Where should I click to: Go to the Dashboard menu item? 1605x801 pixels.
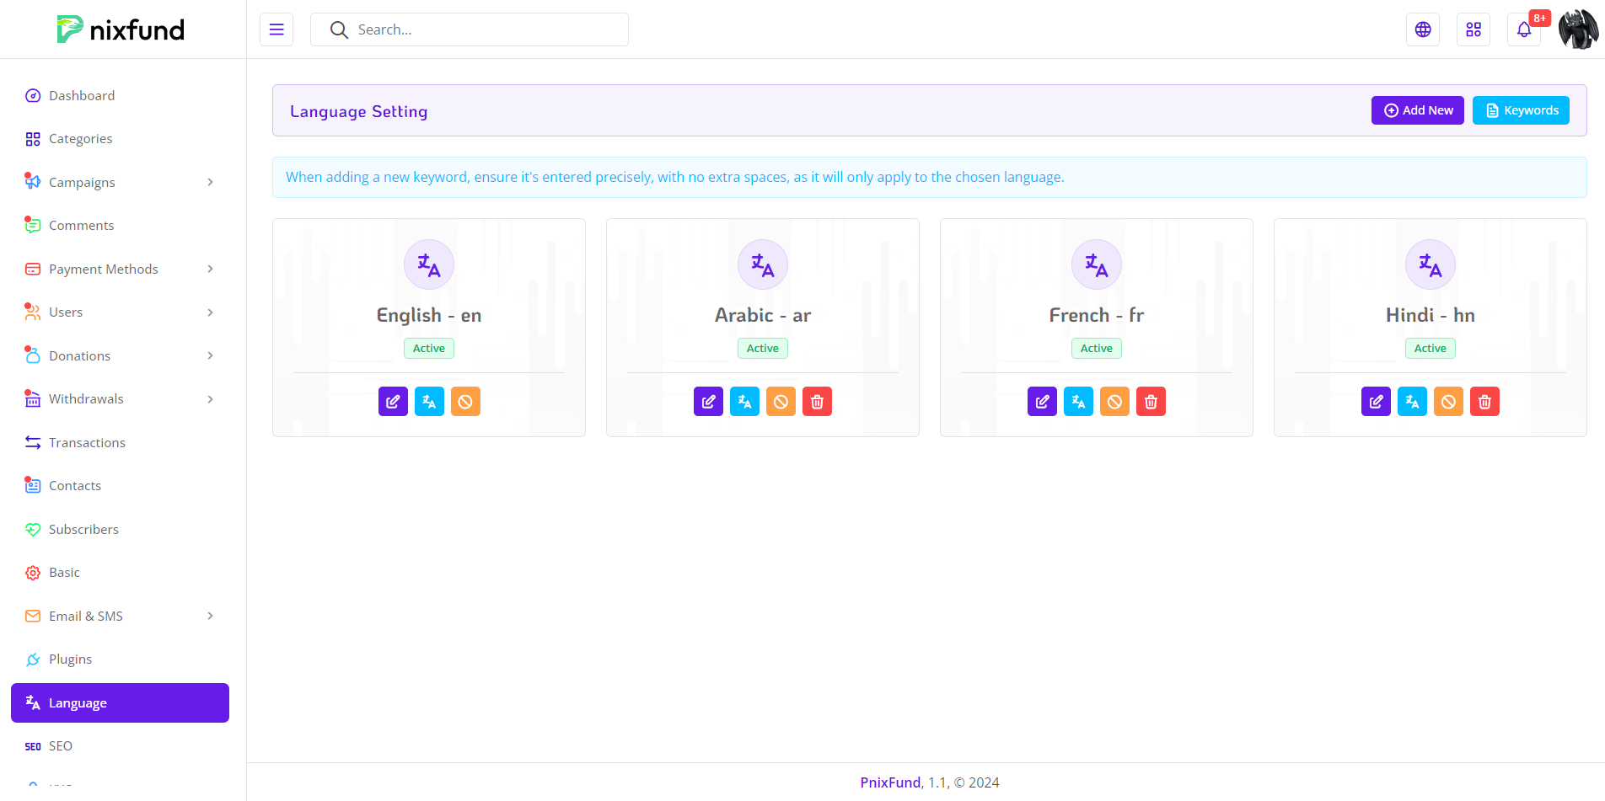(x=82, y=96)
